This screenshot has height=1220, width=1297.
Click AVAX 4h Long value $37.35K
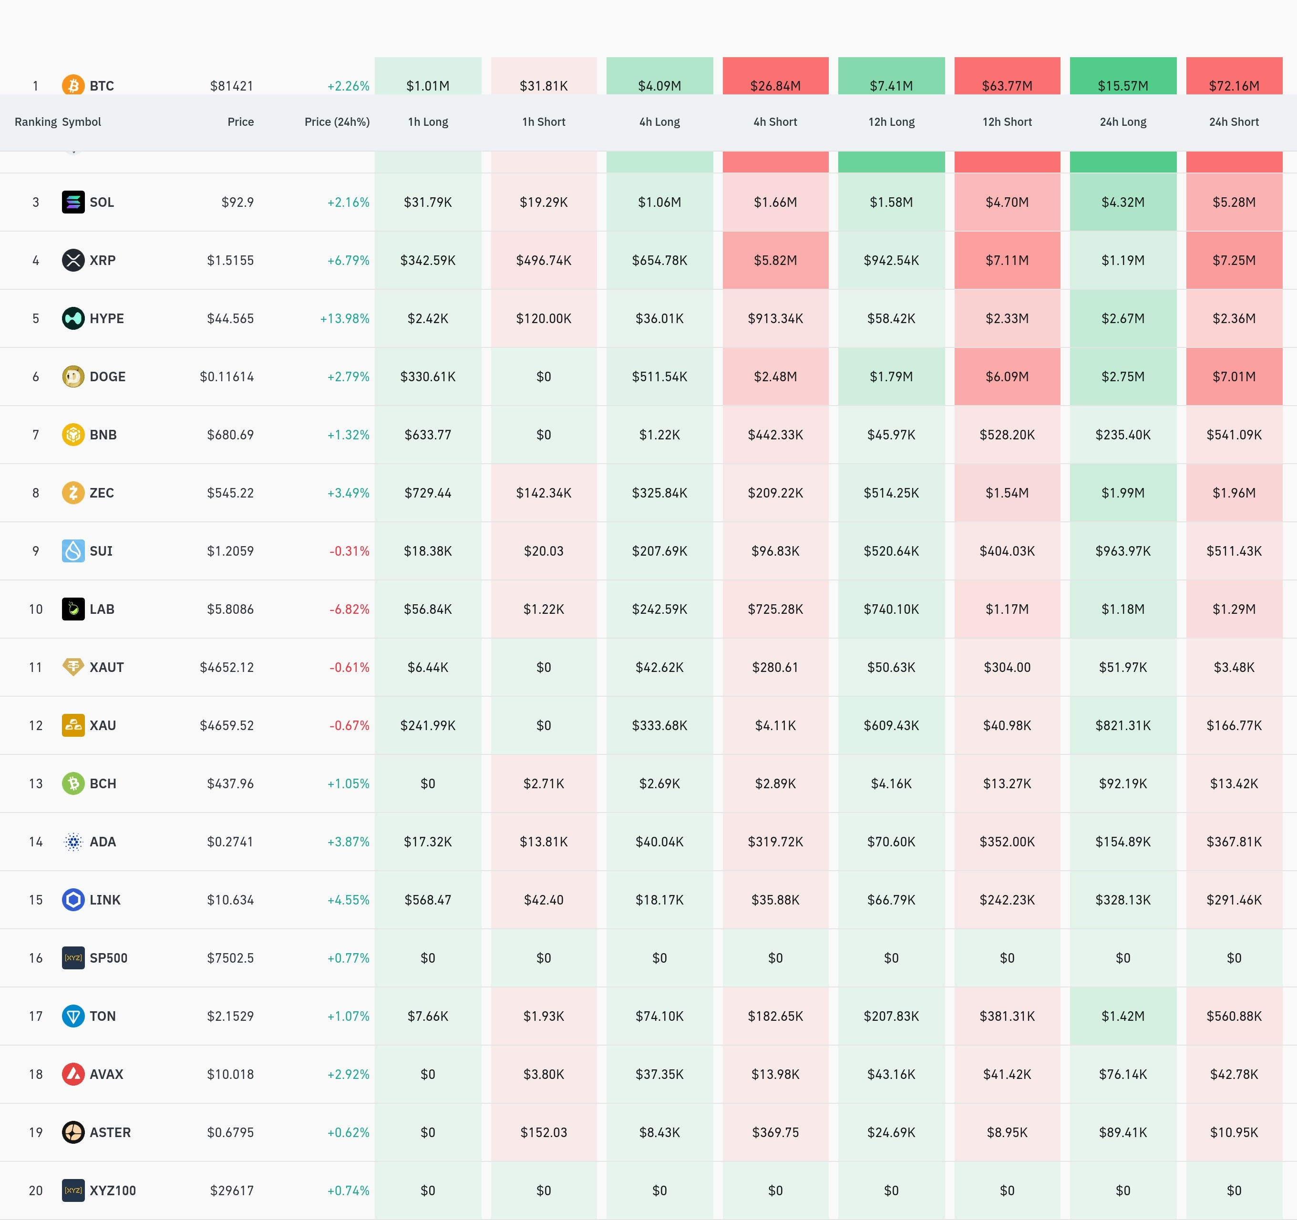coord(659,1074)
